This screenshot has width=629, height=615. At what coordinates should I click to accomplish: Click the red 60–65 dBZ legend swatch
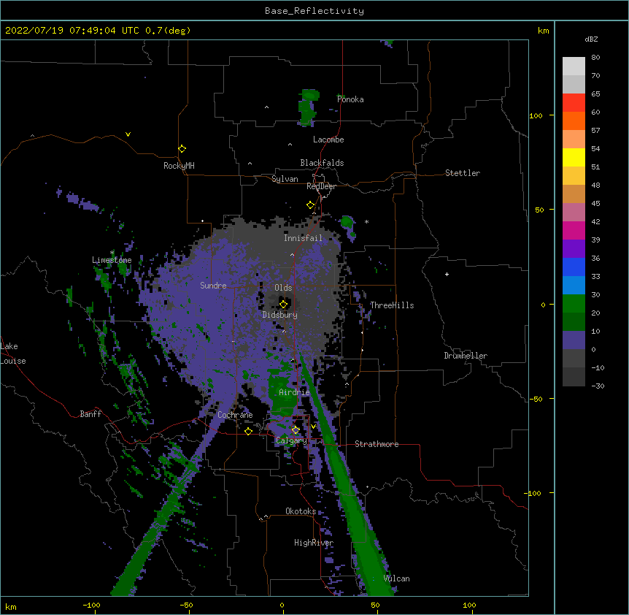(574, 102)
